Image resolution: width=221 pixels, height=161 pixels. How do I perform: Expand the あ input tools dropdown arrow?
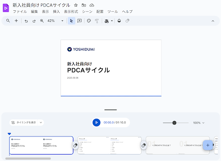pos(112,21)
